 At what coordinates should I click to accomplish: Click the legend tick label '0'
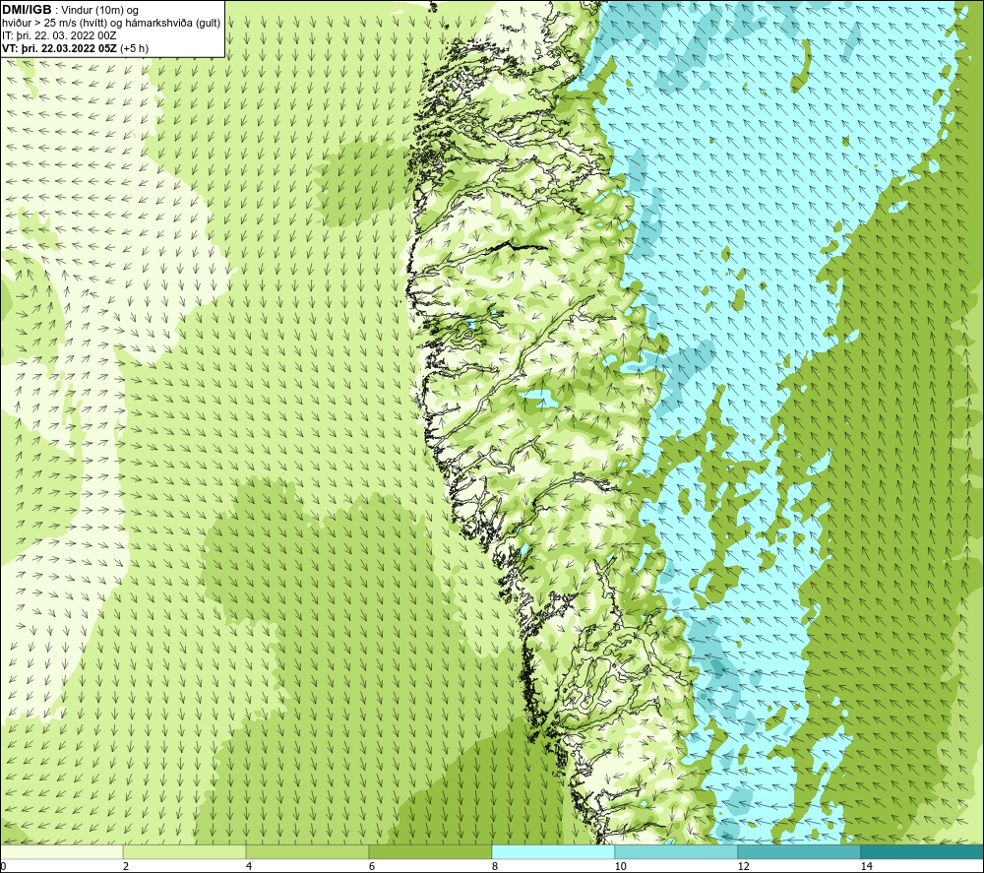(4, 866)
